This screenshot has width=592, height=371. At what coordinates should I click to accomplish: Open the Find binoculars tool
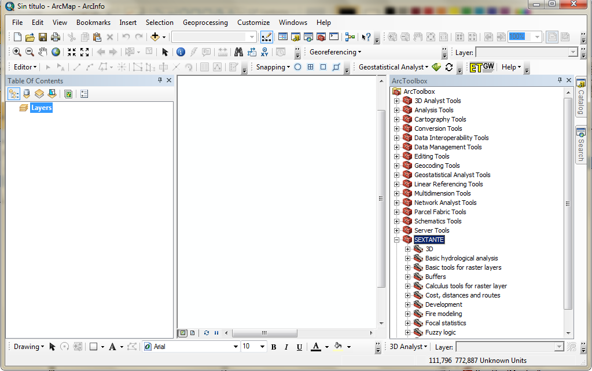(238, 52)
